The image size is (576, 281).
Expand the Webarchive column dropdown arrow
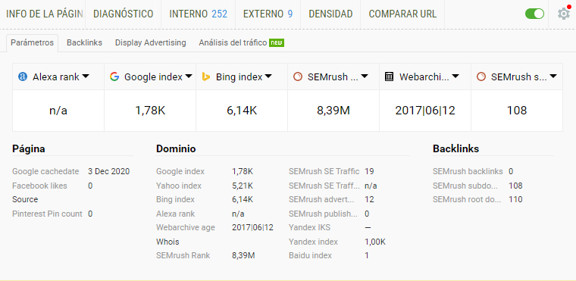coord(455,76)
